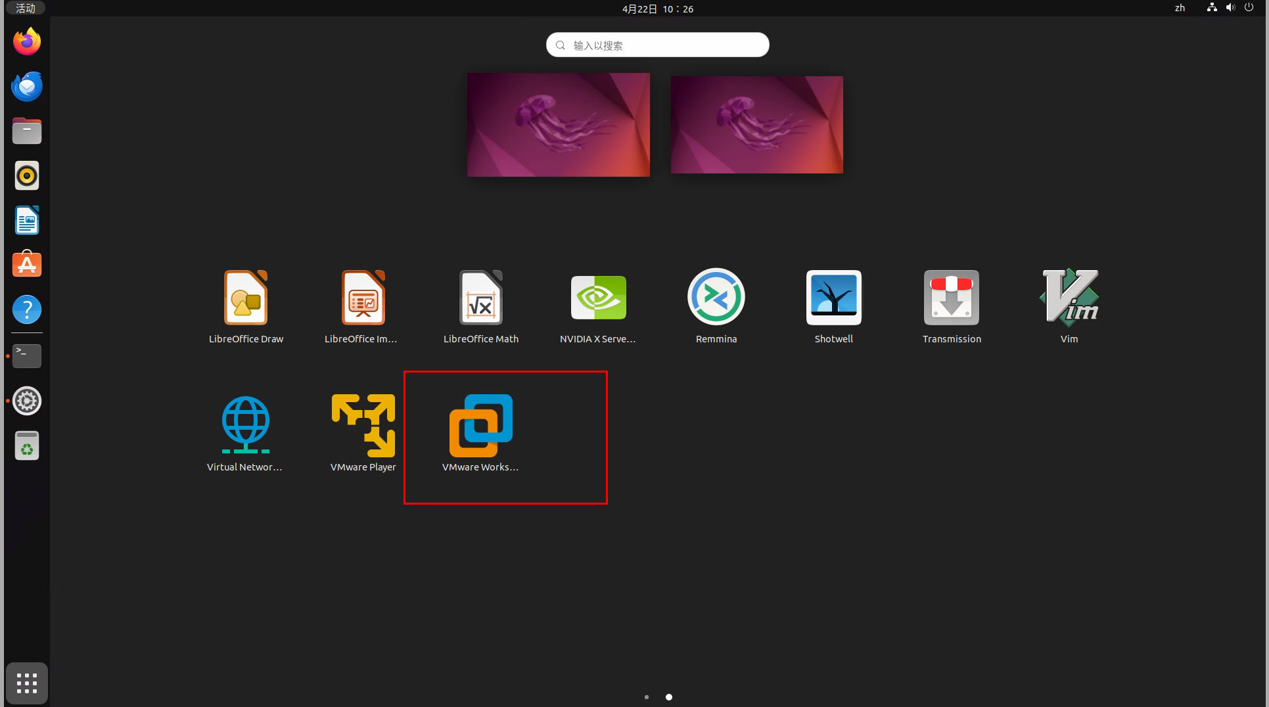
Task: Open LibreOffice Writer from the dock
Action: click(27, 220)
